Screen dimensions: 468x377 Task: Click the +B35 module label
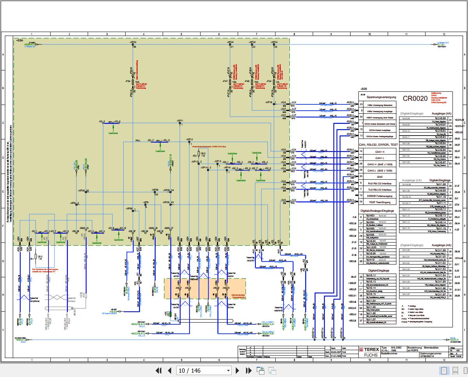click(363, 89)
